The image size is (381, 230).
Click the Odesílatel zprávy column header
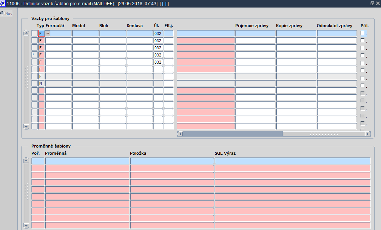(334, 26)
